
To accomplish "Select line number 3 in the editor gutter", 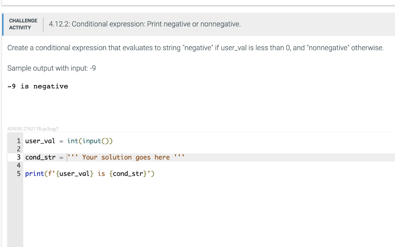I will point(18,157).
